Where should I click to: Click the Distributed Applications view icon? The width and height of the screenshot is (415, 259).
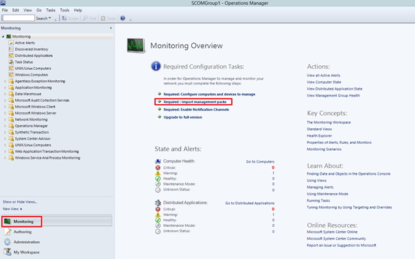[x=11, y=56]
